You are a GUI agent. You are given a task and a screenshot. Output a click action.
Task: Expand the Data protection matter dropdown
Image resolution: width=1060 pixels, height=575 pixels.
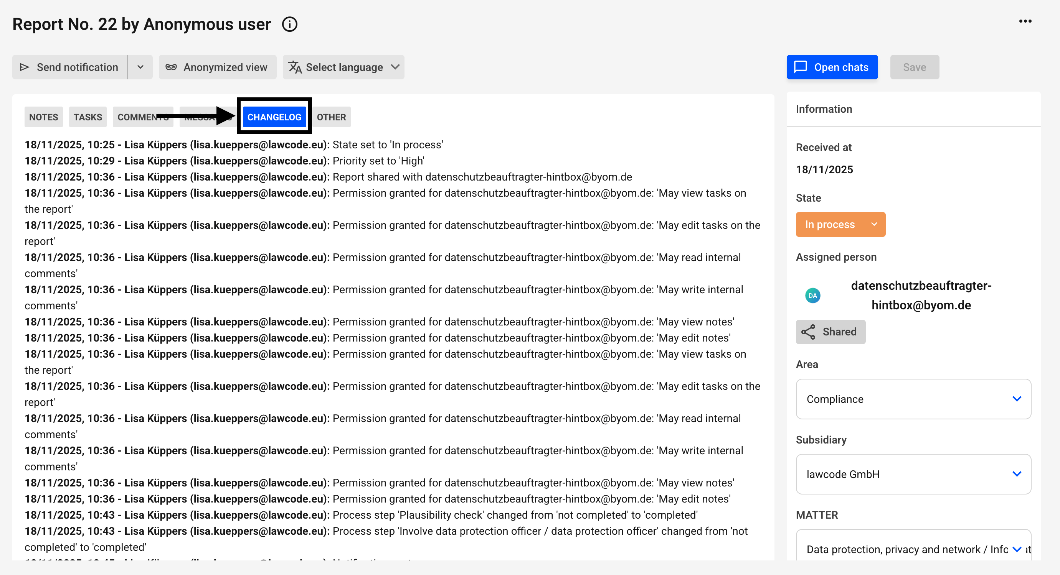[x=1016, y=549]
